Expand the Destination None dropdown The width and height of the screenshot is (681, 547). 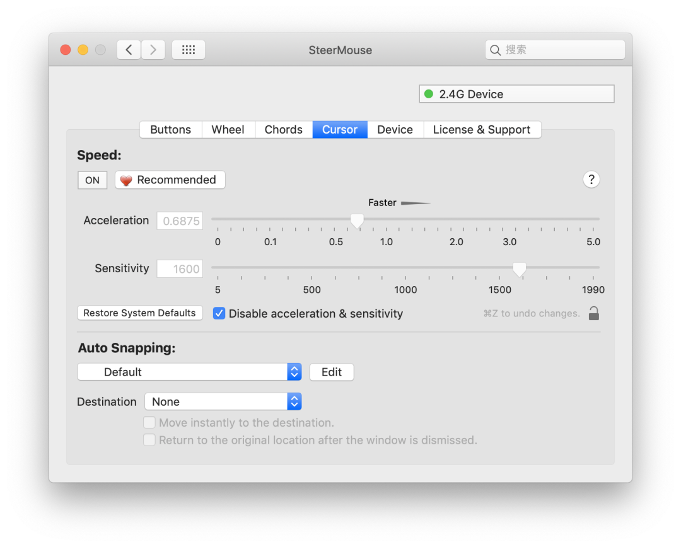click(x=223, y=401)
